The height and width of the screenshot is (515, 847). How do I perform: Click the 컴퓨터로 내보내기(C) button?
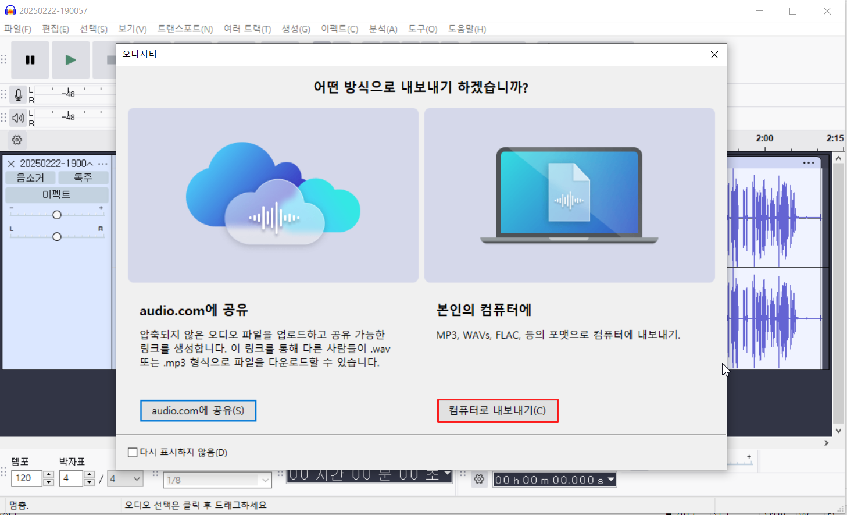pos(498,411)
